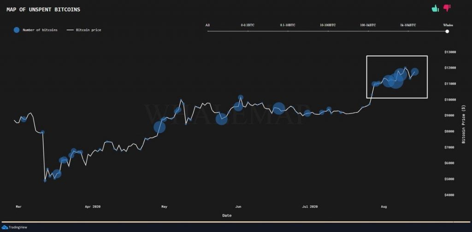Click the large bubble near May
Image resolution: width=472 pixels, height=232 pixels.
coord(159,127)
